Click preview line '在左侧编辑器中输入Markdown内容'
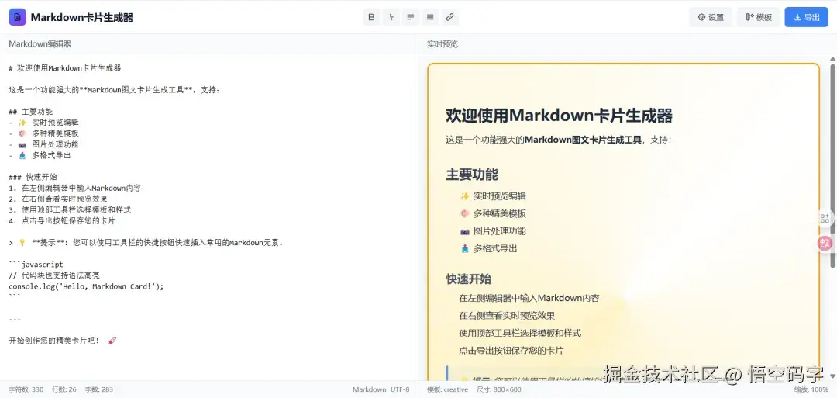This screenshot has width=837, height=398. click(x=529, y=298)
